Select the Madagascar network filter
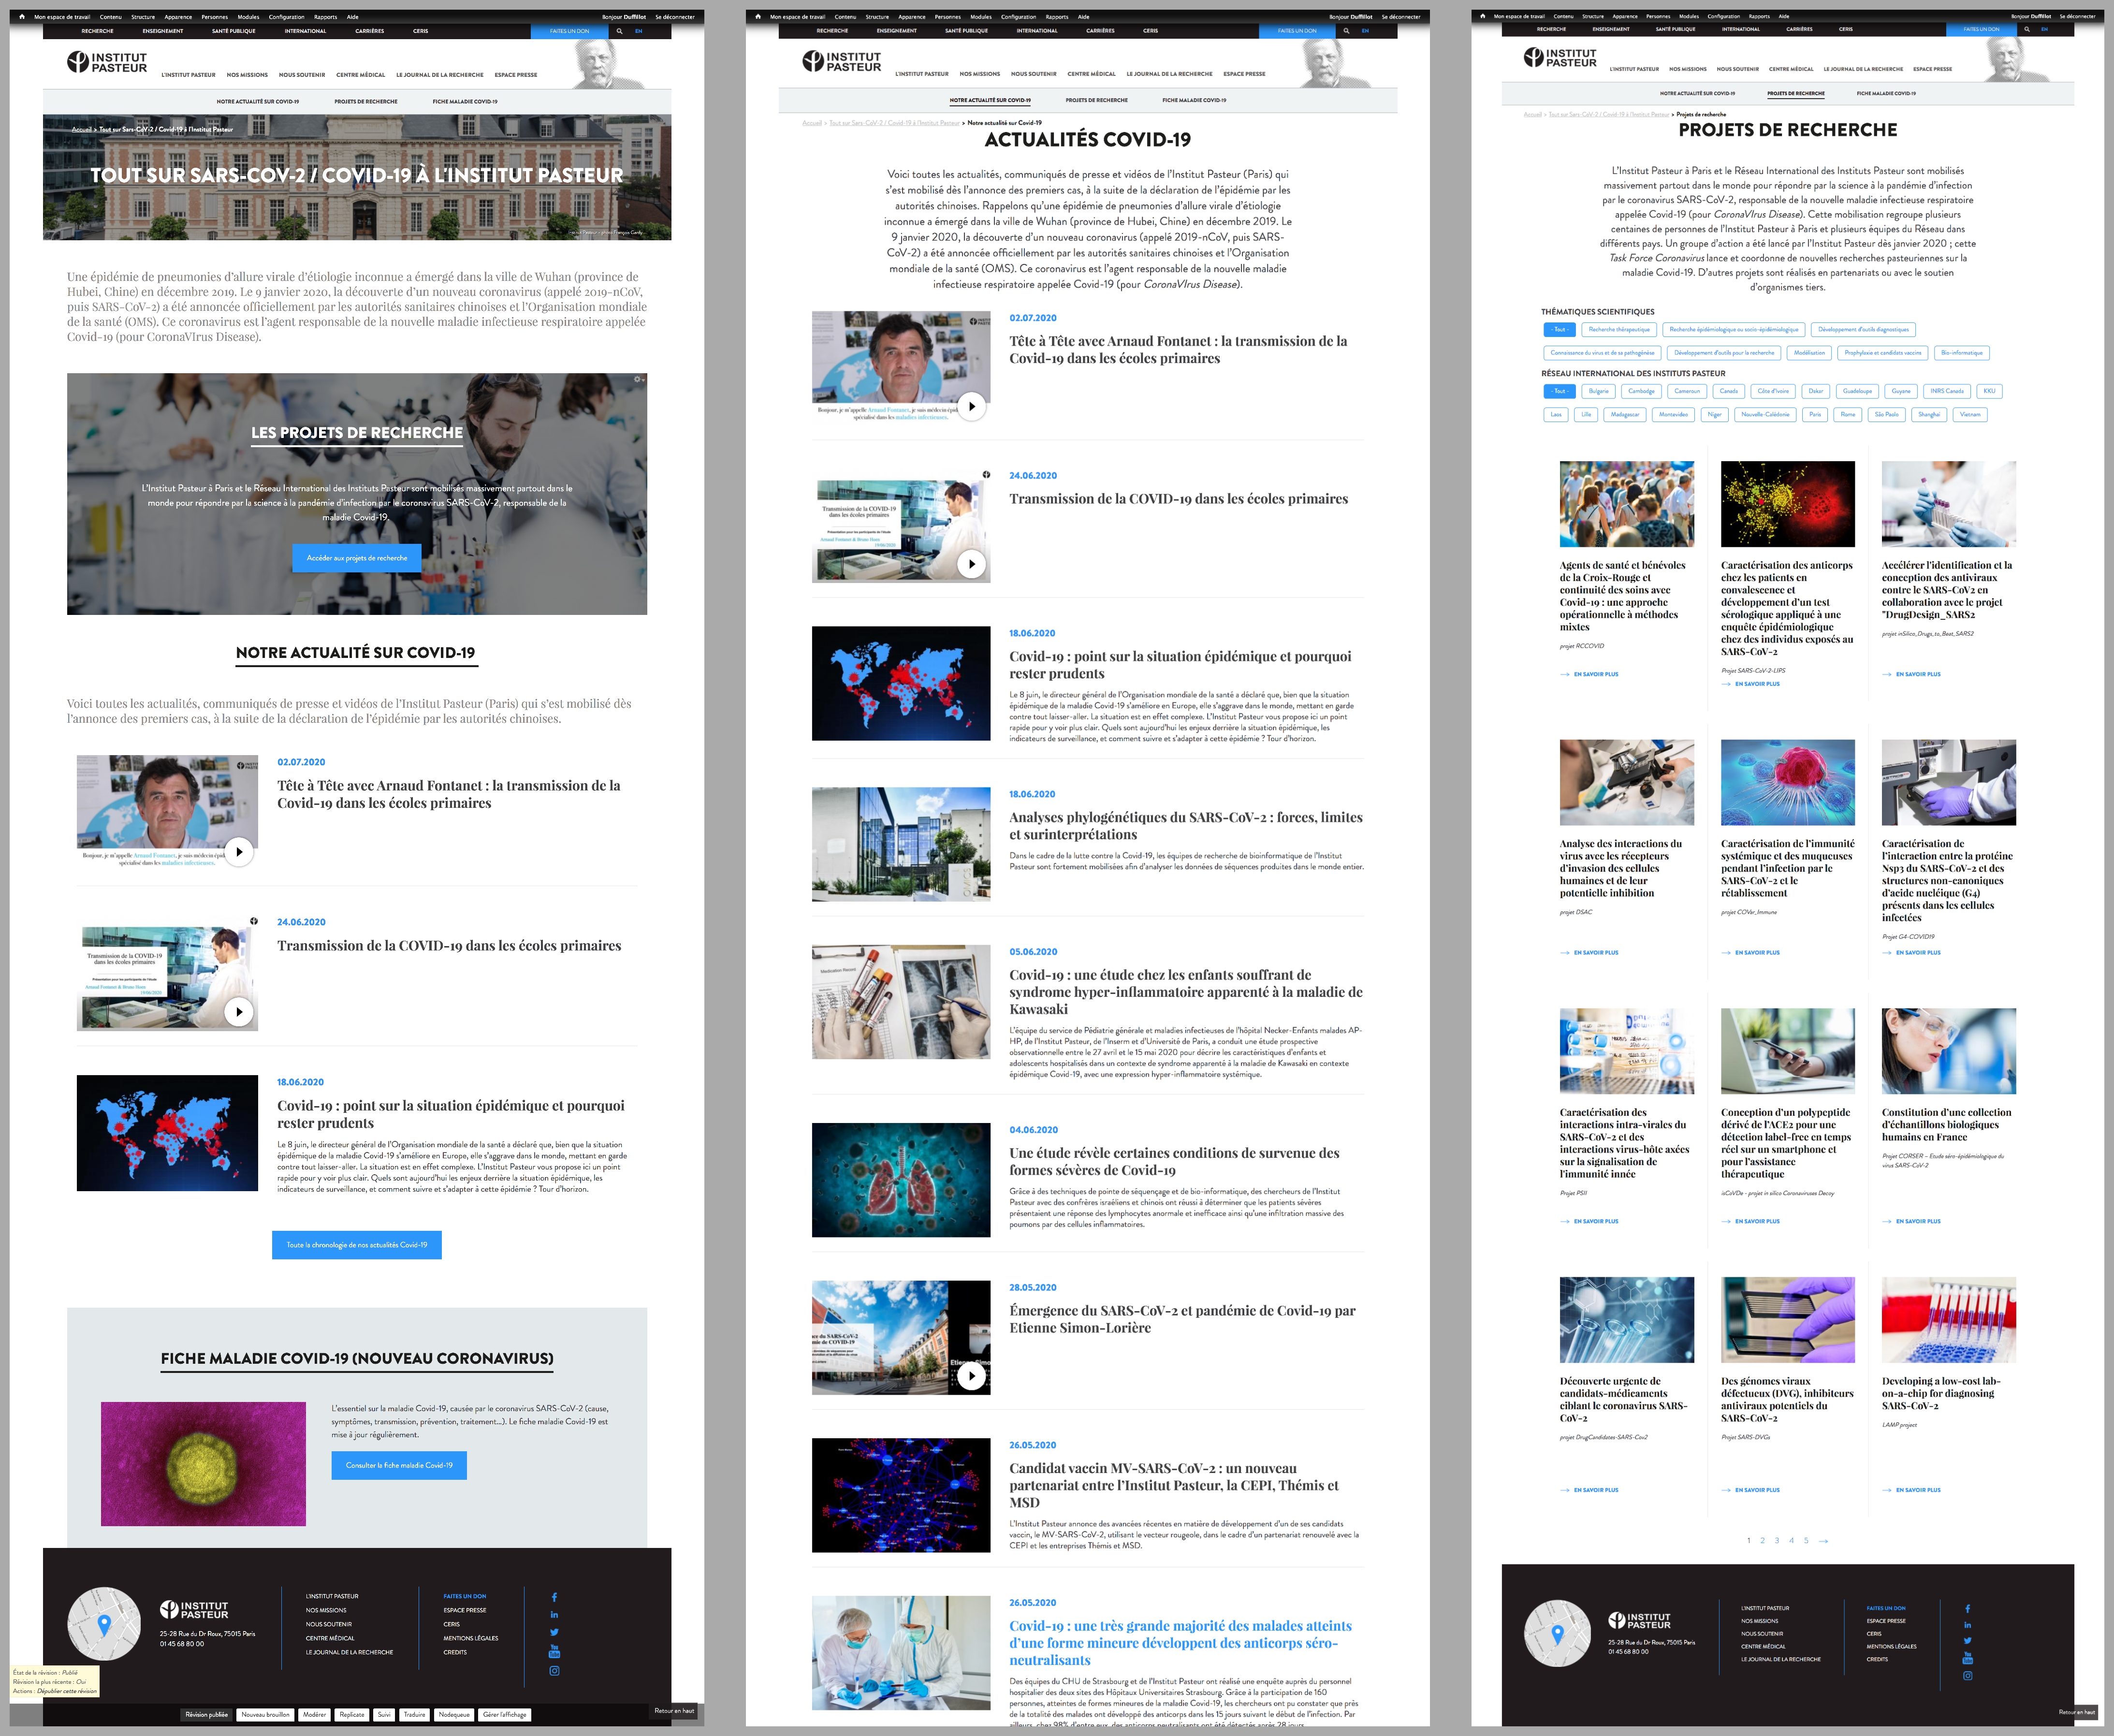This screenshot has width=2114, height=1736. point(1625,414)
